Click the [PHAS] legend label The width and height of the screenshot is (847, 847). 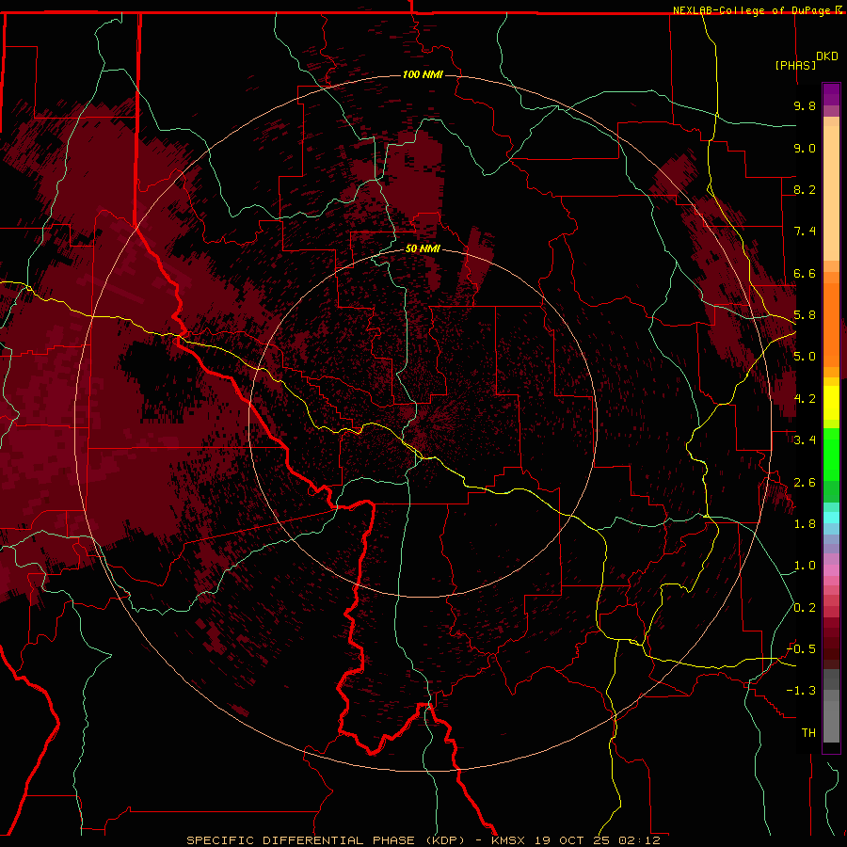pos(795,65)
